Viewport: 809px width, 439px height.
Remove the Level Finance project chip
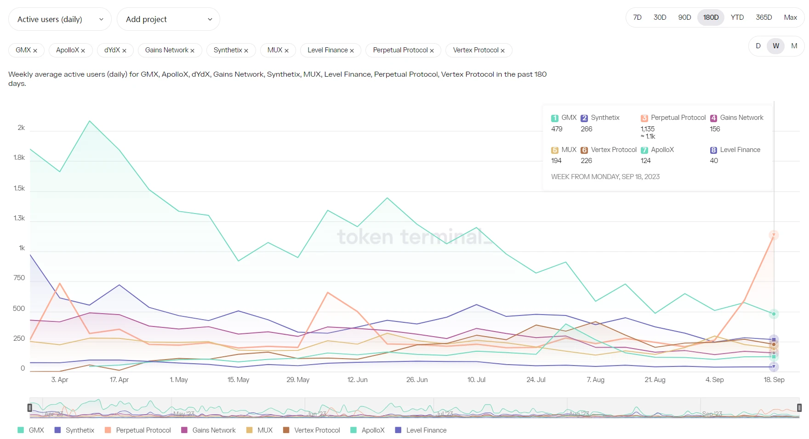pos(352,51)
